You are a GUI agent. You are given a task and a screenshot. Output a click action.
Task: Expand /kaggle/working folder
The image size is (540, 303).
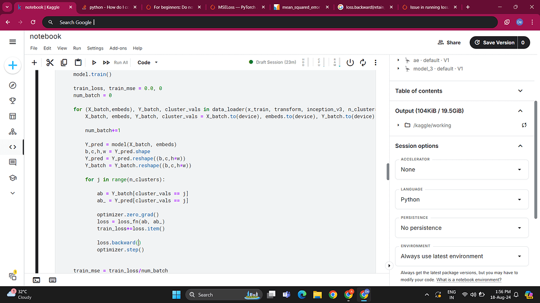tap(399, 125)
